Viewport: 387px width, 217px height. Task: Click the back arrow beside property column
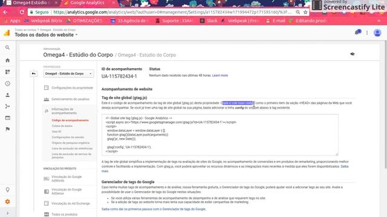(x=34, y=74)
